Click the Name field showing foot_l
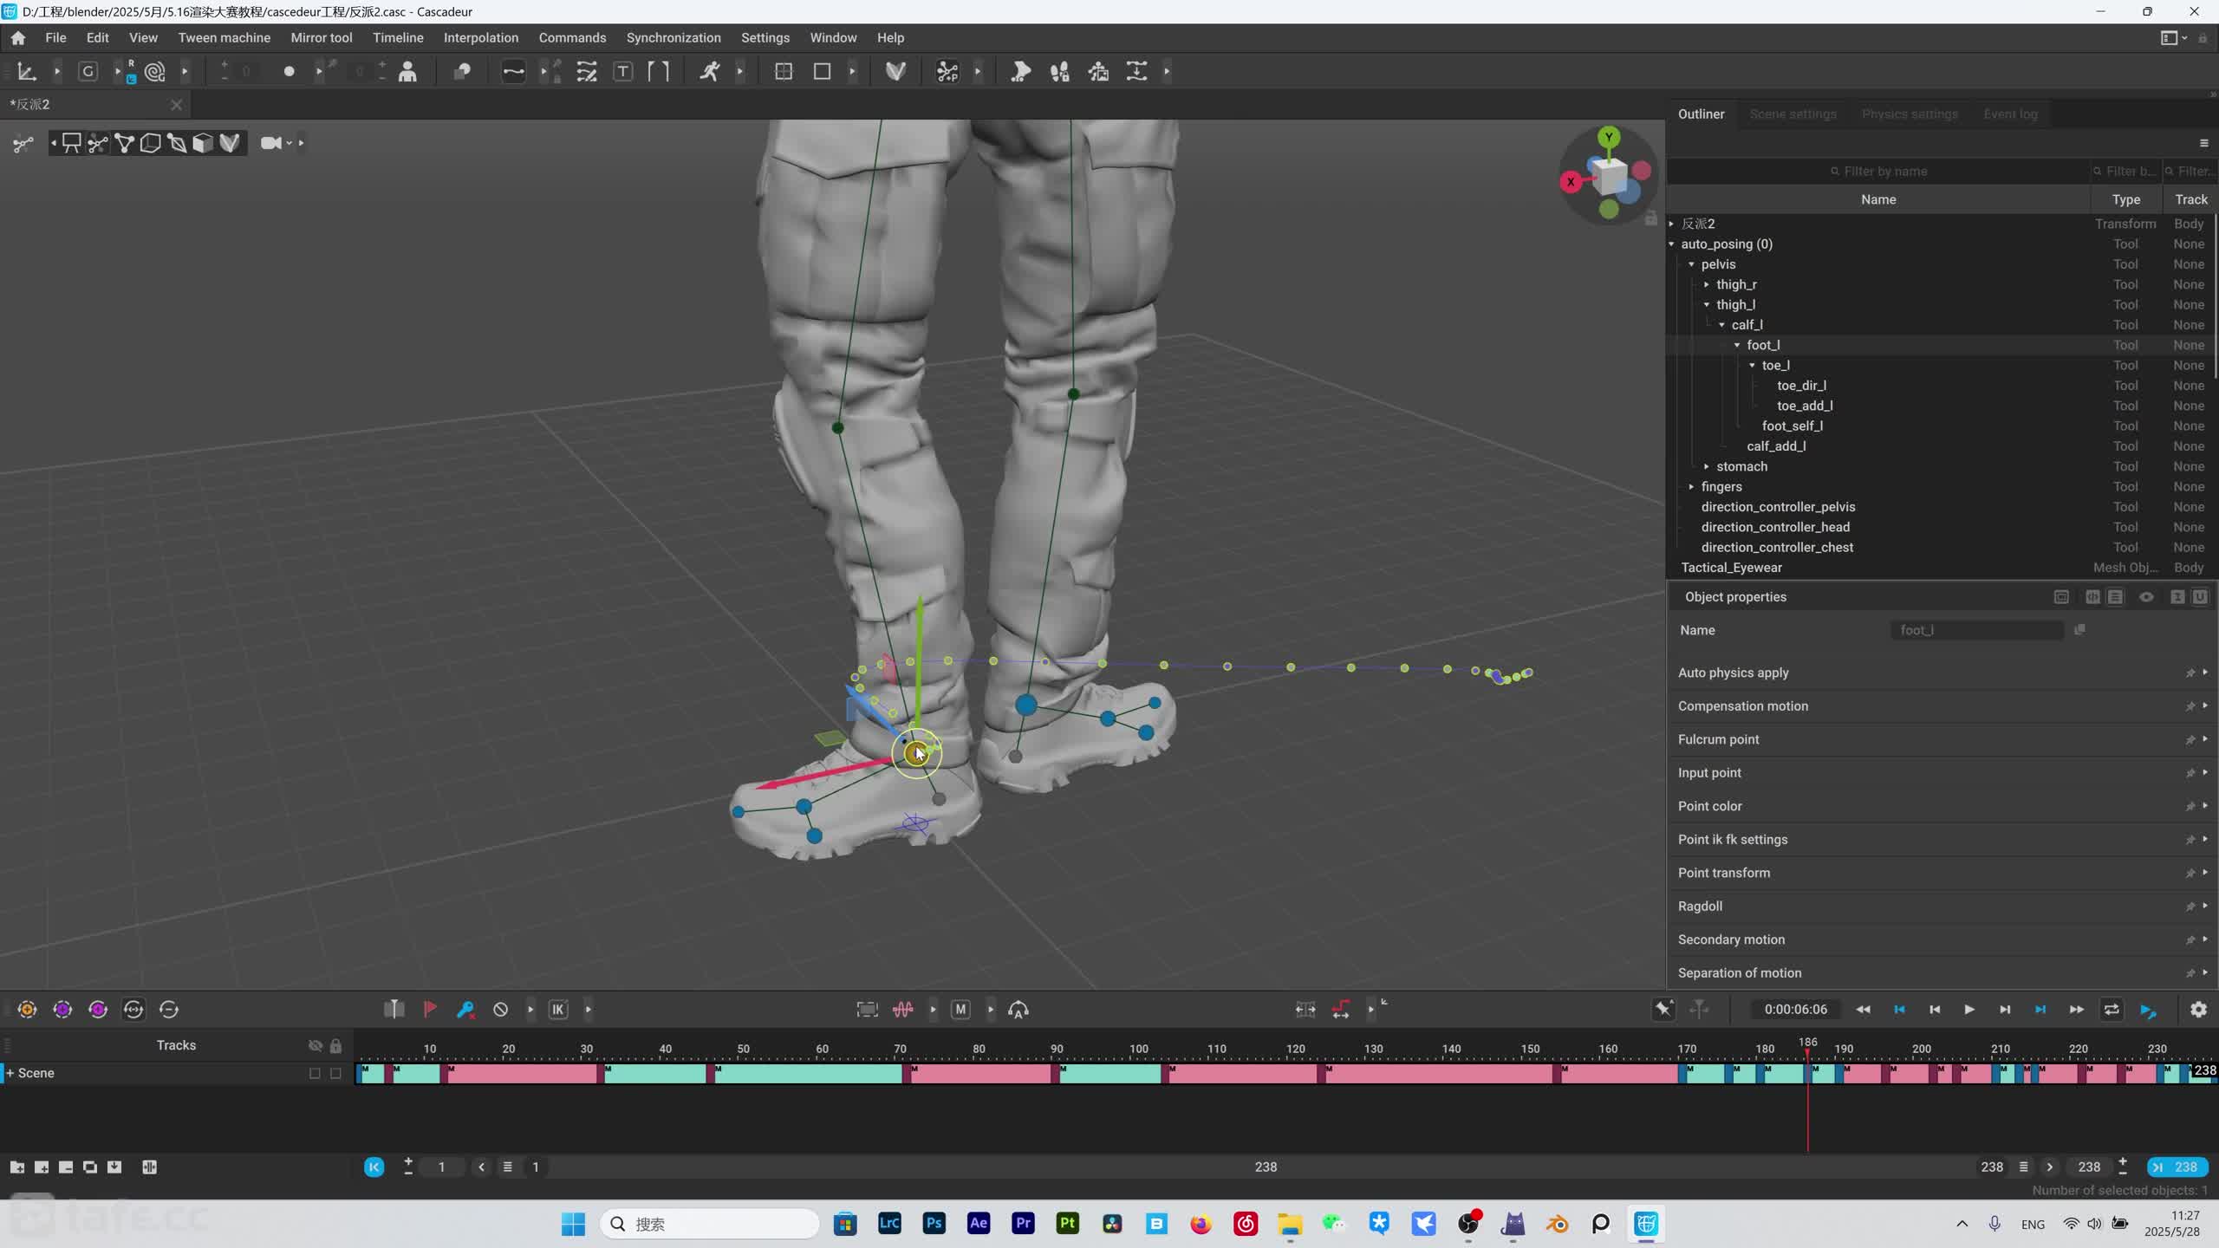Viewport: 2219px width, 1248px height. 1976,630
